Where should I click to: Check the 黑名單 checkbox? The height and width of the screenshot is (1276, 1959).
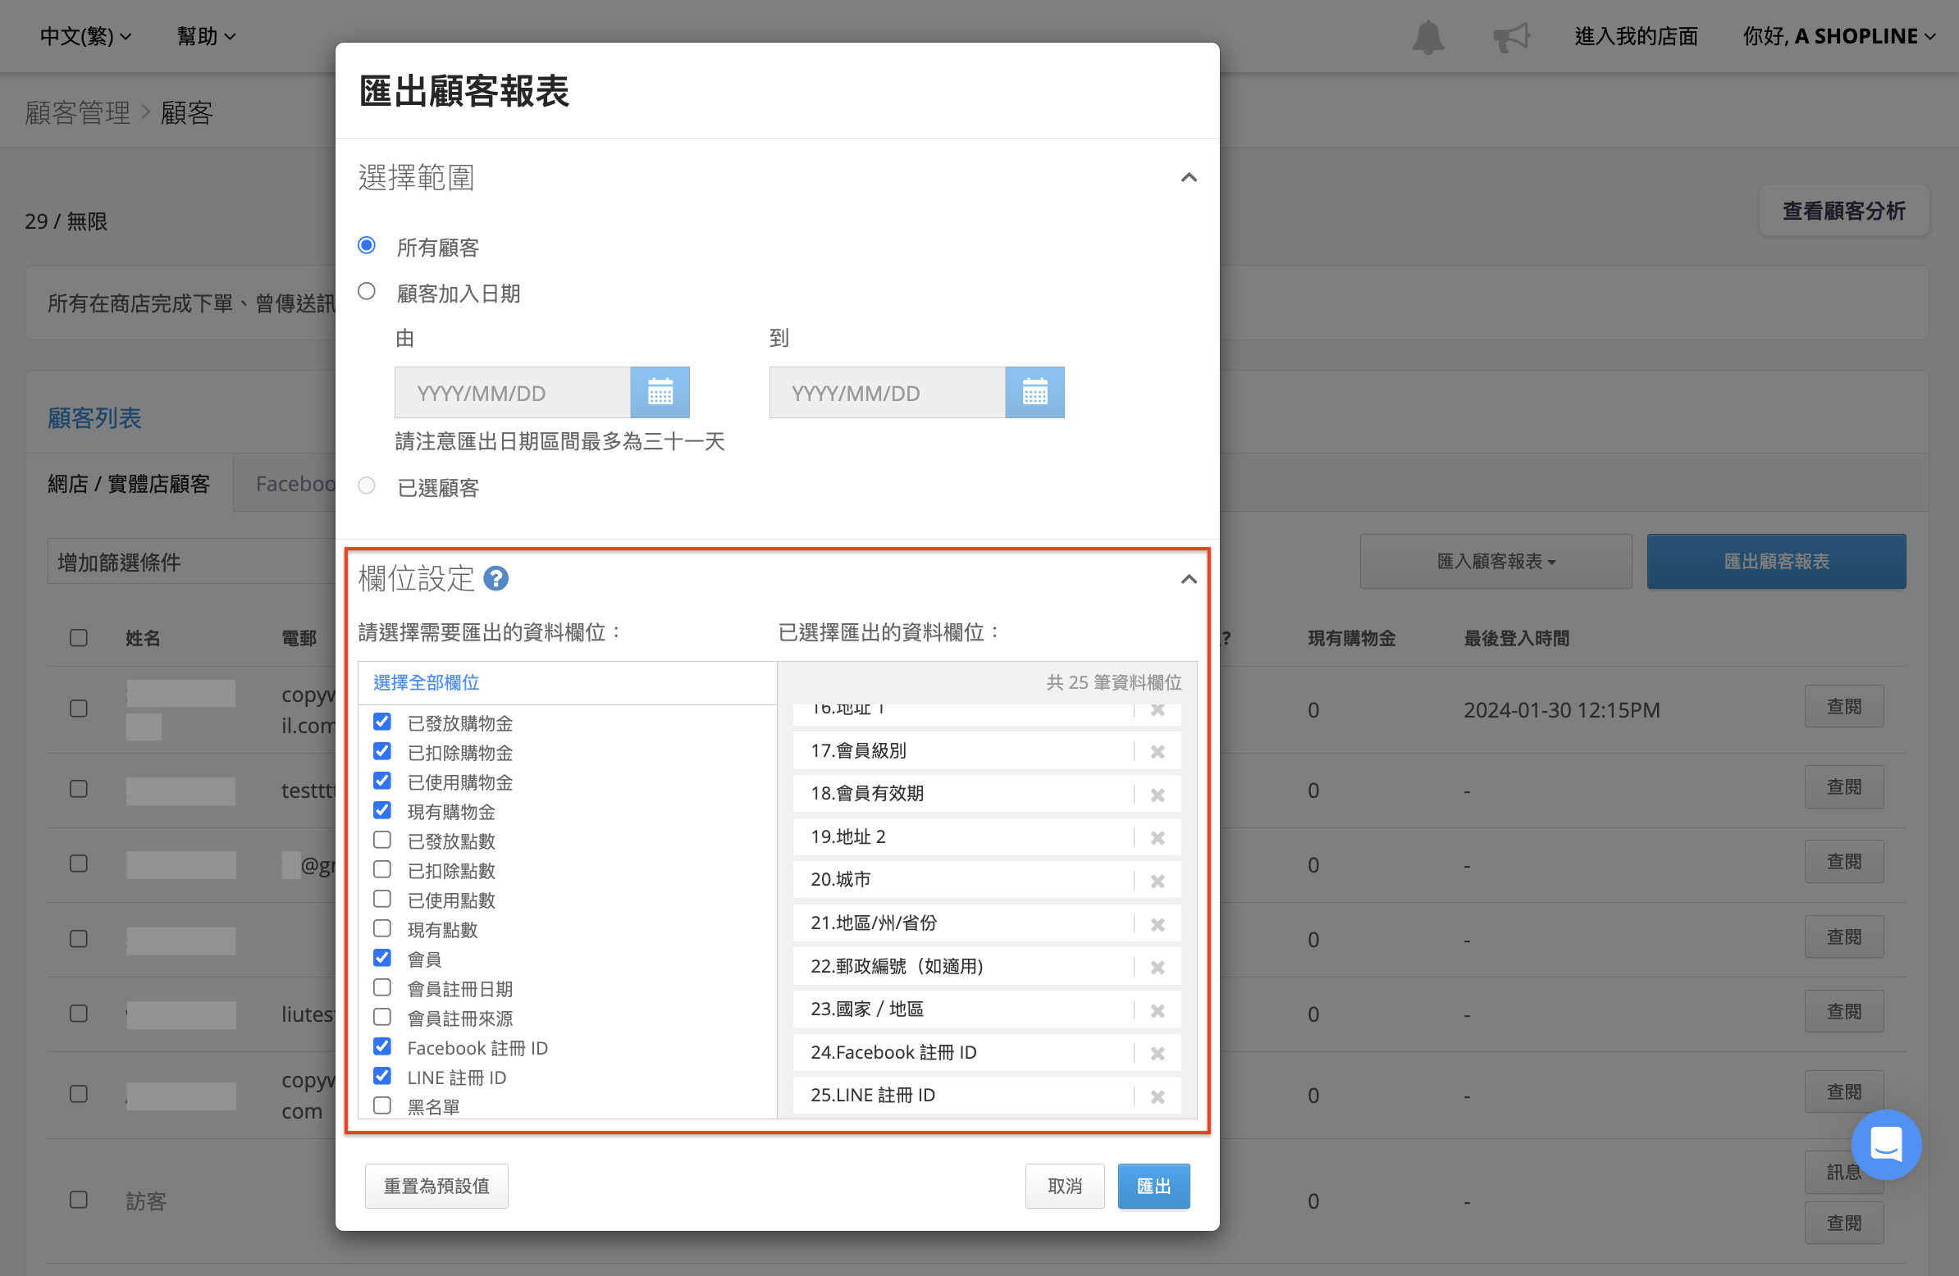point(382,1105)
